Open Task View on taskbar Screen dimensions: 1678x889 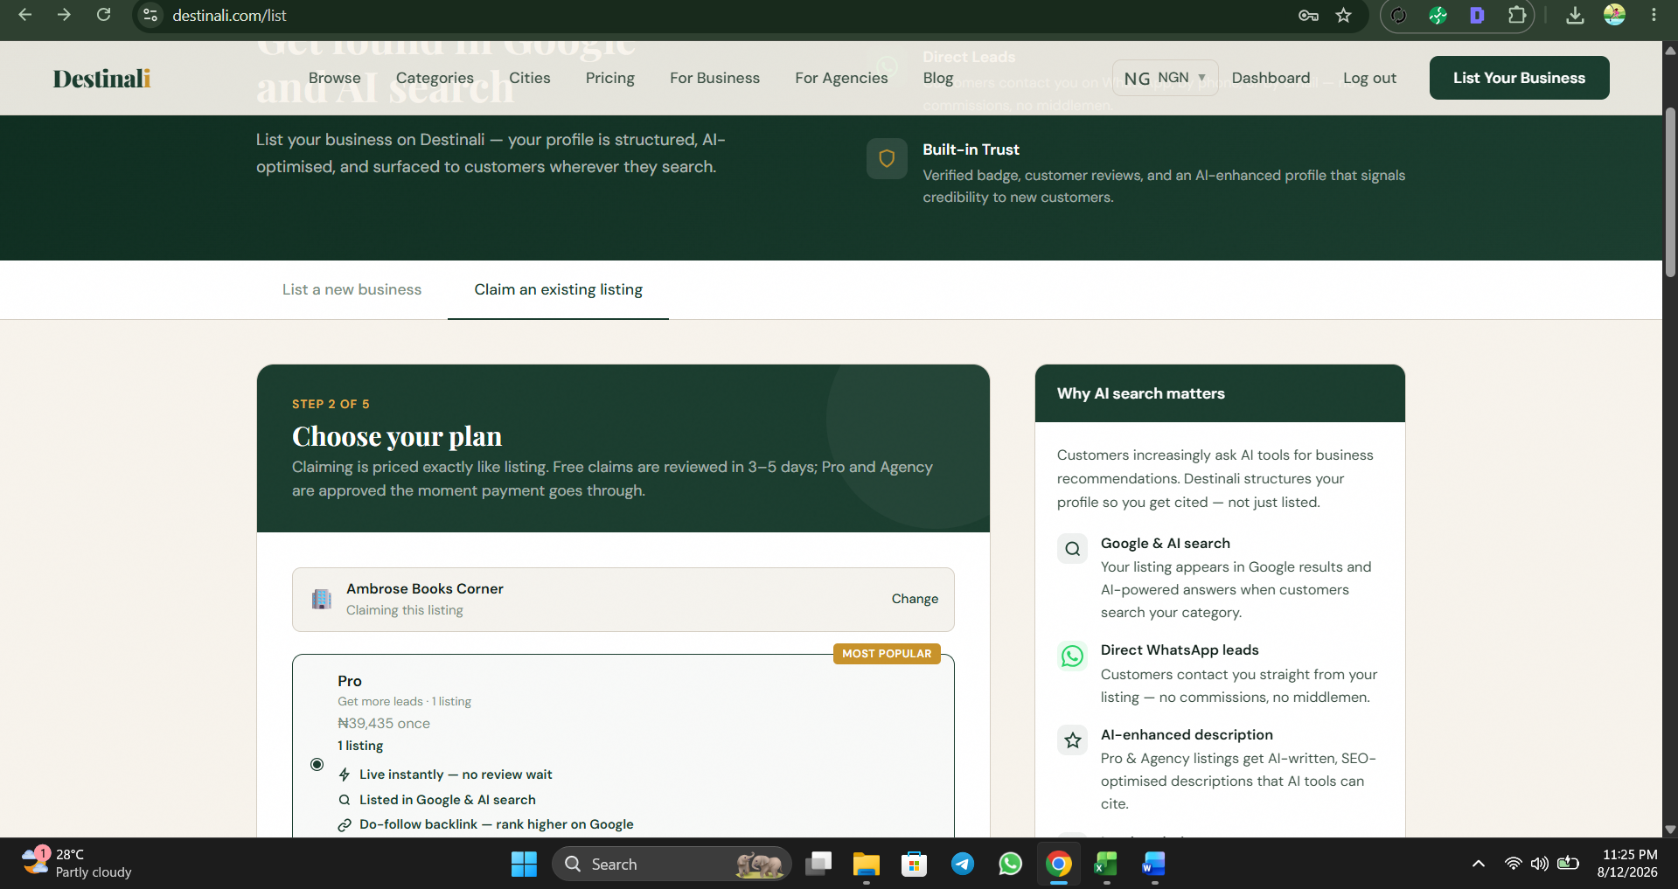tap(818, 864)
